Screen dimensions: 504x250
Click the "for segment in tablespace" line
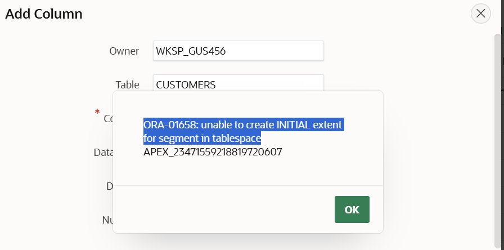tap(202, 138)
